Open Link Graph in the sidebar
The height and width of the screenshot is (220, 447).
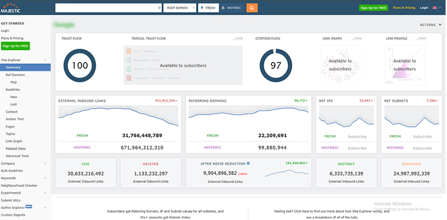point(13,141)
